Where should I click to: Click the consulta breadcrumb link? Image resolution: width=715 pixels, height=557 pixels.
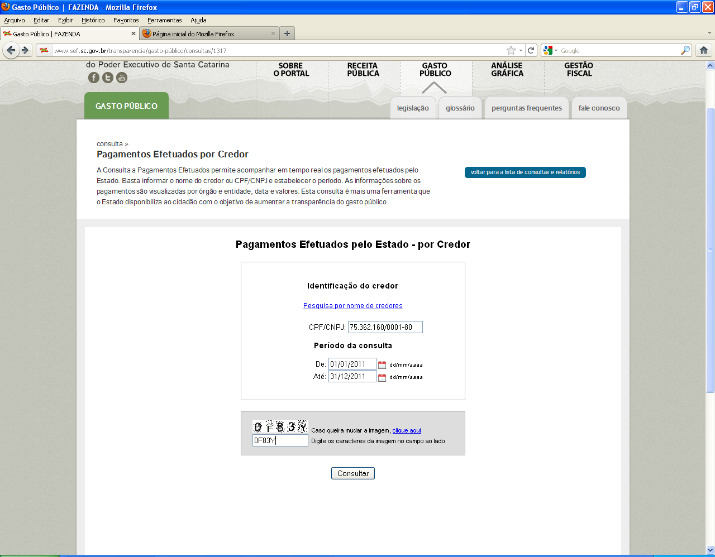click(109, 144)
